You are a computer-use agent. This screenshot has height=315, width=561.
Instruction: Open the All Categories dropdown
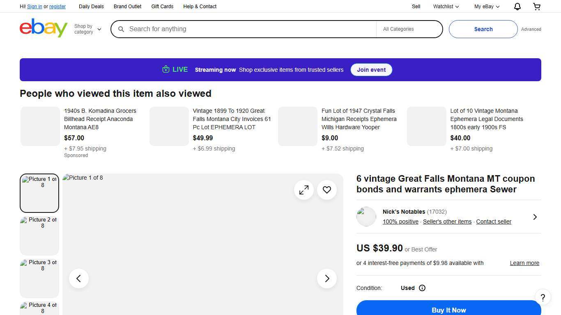(409, 29)
